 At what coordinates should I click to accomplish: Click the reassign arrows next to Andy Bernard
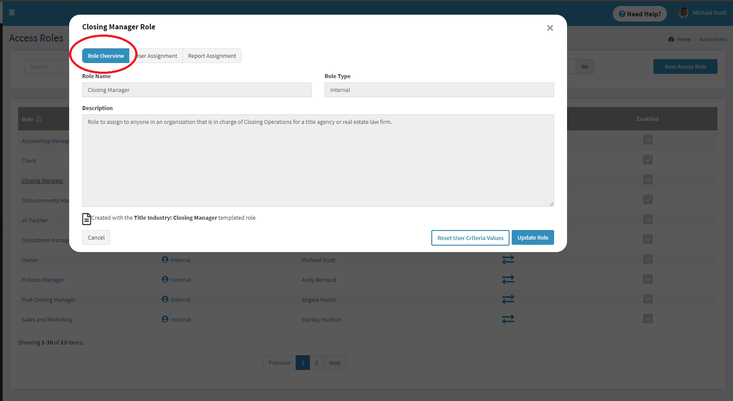508,279
